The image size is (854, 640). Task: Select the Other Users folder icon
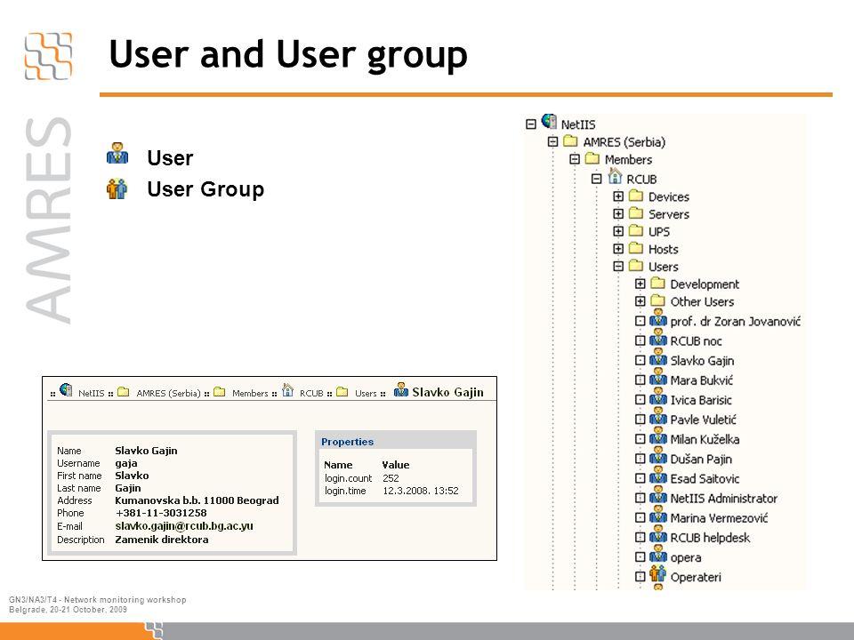pos(658,301)
